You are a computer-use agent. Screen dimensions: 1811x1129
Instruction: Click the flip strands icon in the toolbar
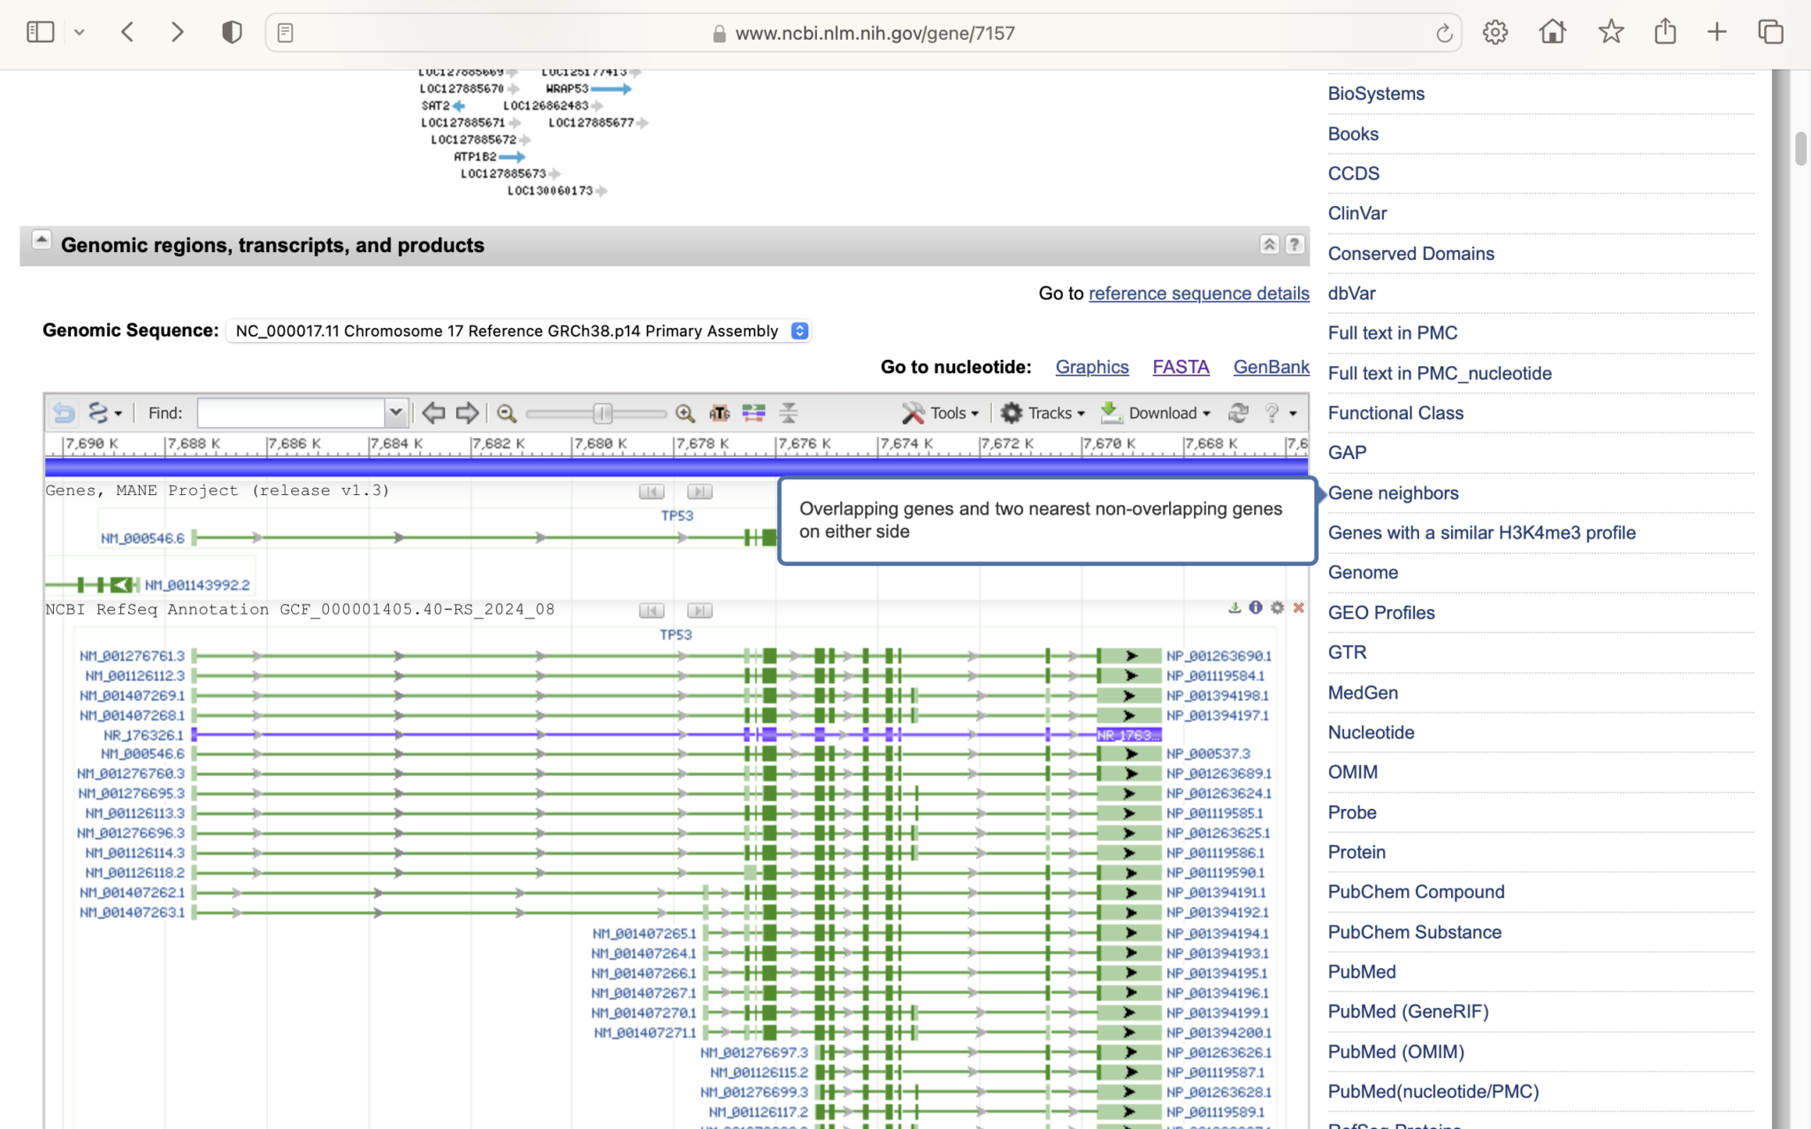pyautogui.click(x=753, y=412)
